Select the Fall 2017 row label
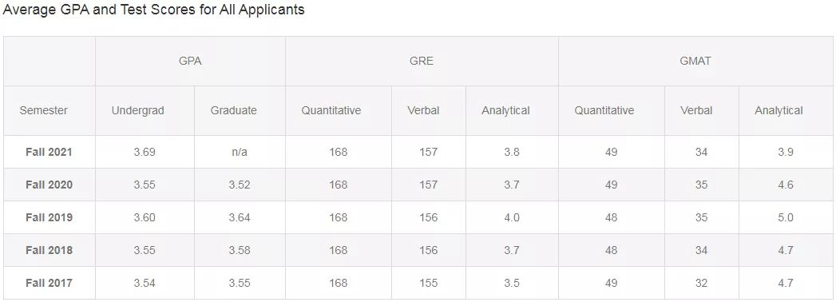This screenshot has width=836, height=302. [49, 284]
